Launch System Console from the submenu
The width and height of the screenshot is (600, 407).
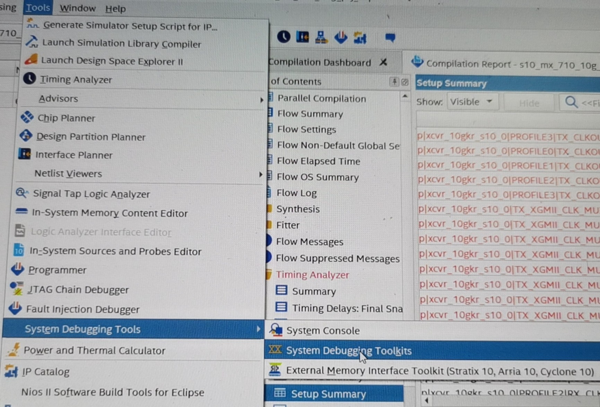(323, 330)
